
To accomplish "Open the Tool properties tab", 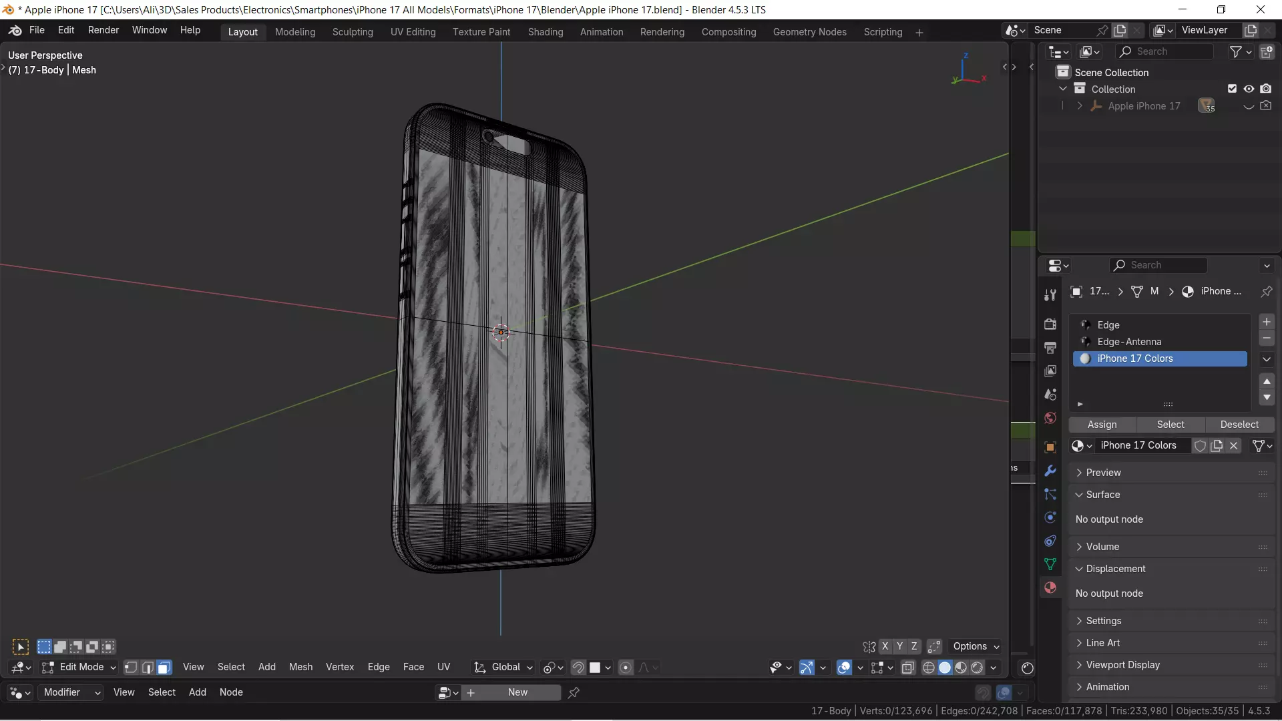I will point(1050,295).
